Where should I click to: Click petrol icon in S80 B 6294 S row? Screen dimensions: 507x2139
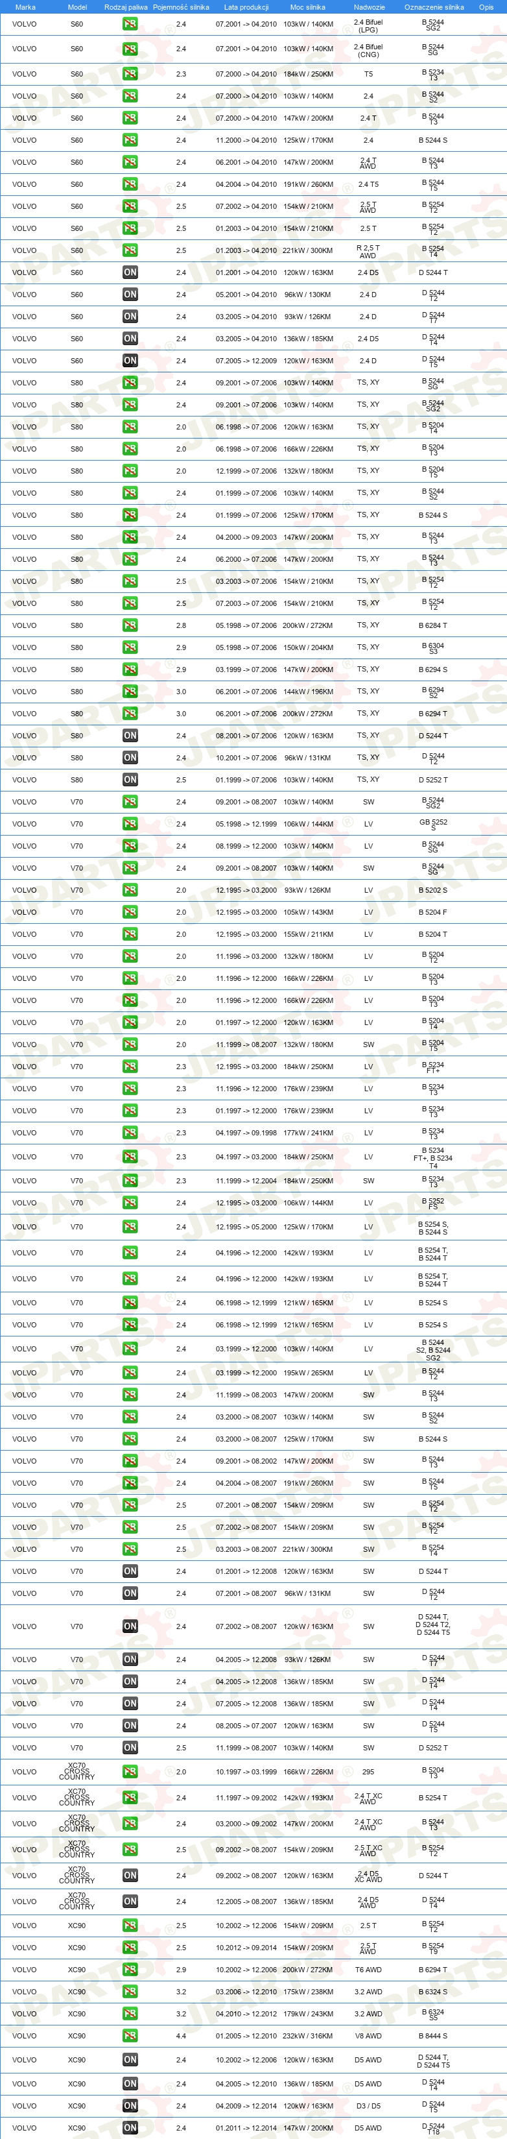point(130,670)
